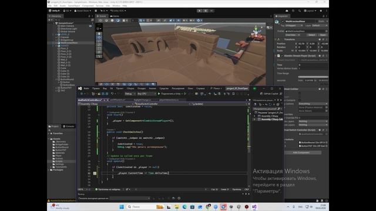376x211 pixels.
Task: Toggle Alembic Stream Player component checkbox
Action: [x=282, y=56]
